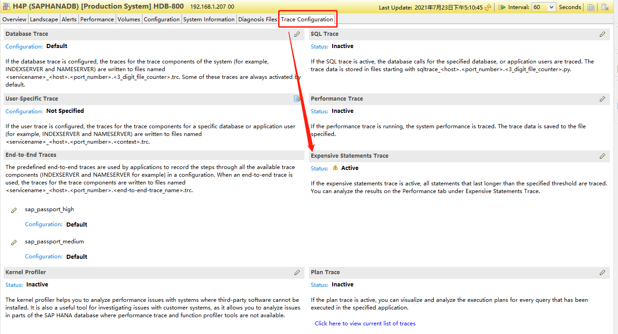
Task: Edit the SQL Trace settings
Action: pos(603,34)
